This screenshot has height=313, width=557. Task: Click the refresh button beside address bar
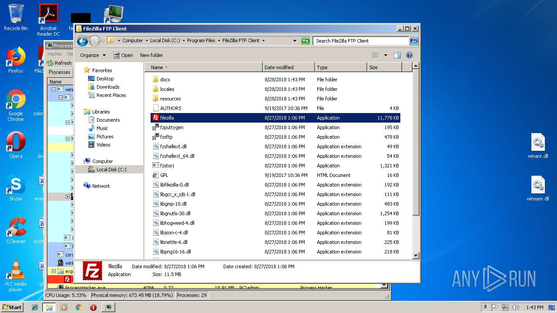[x=305, y=41]
